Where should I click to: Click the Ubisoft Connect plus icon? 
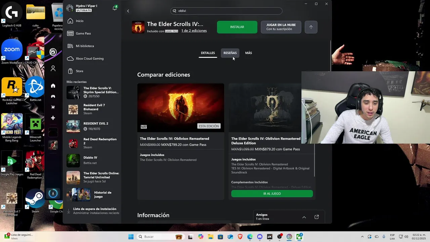click(53, 118)
